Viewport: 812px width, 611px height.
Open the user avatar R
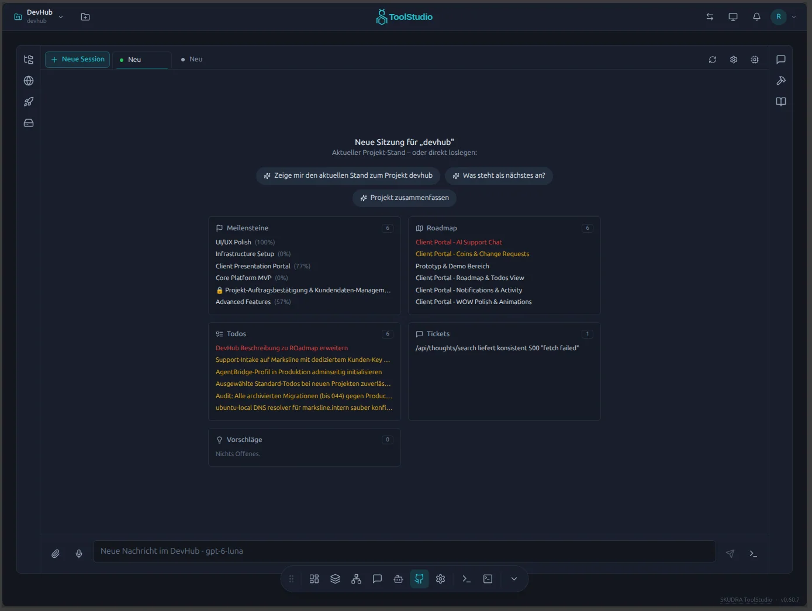779,17
